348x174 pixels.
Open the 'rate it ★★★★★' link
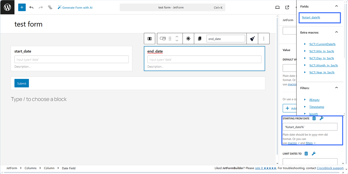pos(265,168)
